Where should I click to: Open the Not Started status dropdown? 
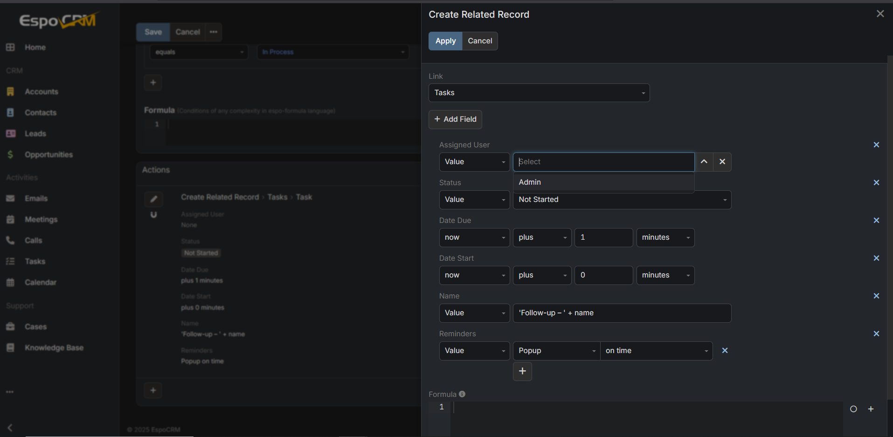pyautogui.click(x=622, y=200)
